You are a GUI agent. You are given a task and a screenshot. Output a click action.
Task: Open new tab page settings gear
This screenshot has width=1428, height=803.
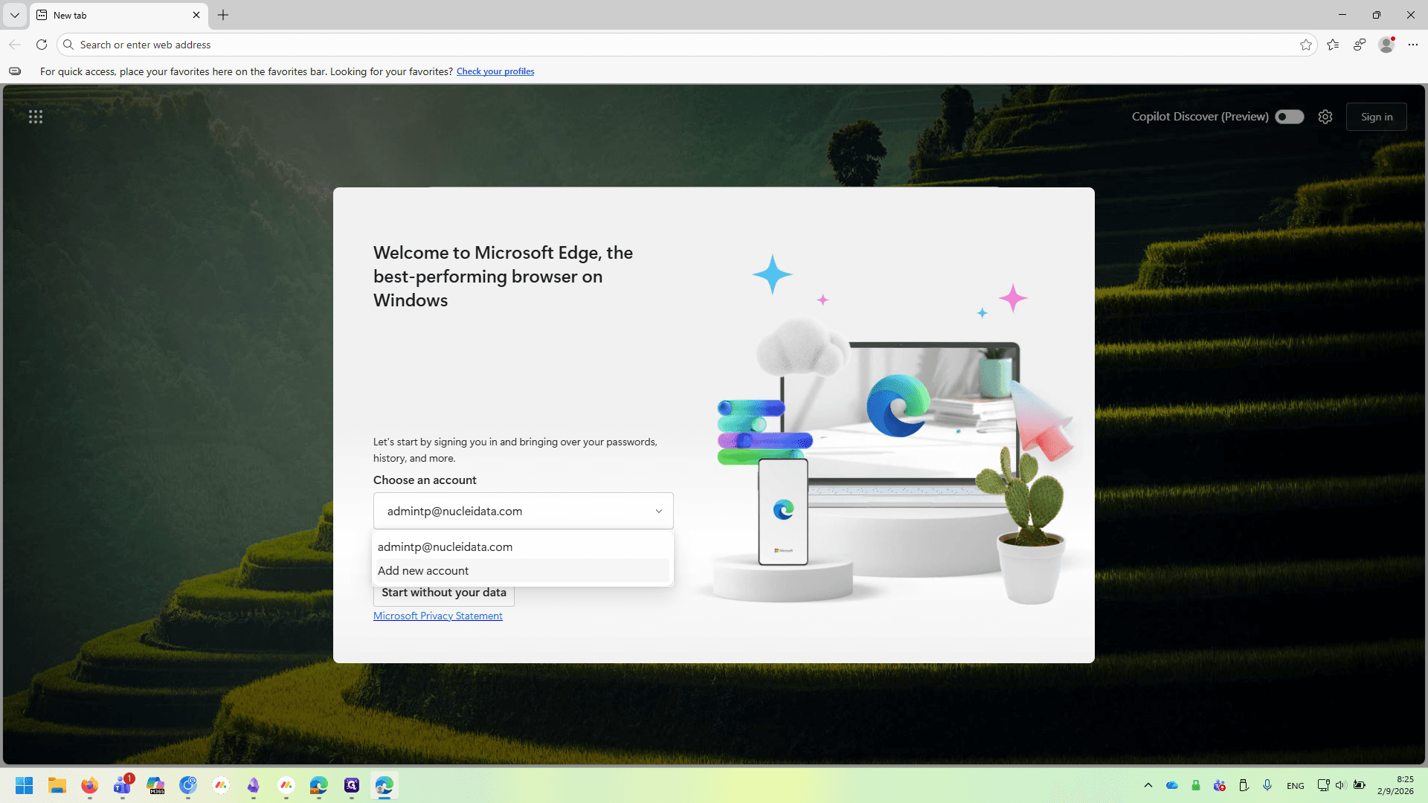coord(1325,117)
